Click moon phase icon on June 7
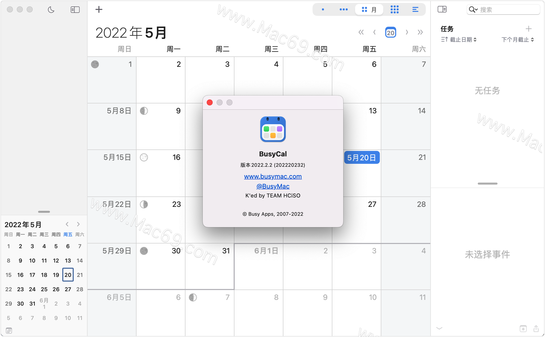Image resolution: width=545 pixels, height=337 pixels. (x=193, y=298)
